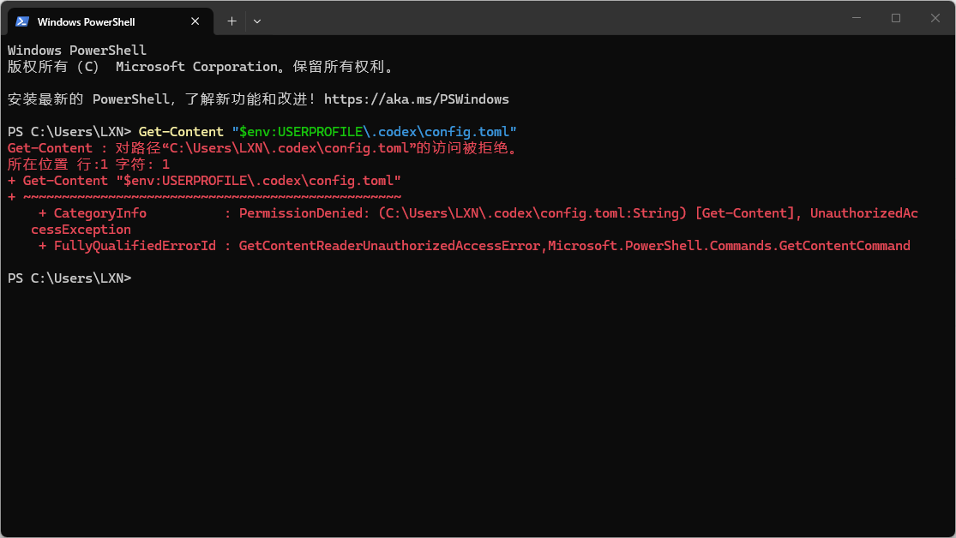Open the https://aka.ms/PSWindows link
Viewport: 956px width, 538px height.
tap(417, 99)
